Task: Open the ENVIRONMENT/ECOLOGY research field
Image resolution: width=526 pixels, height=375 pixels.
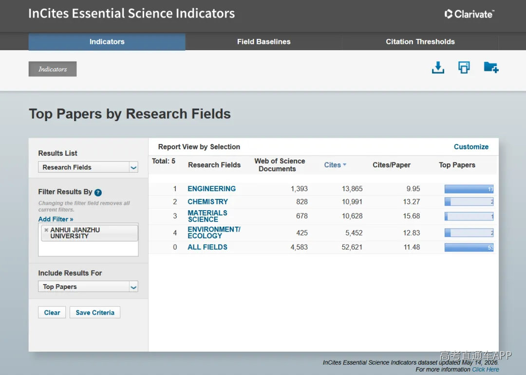Action: (x=214, y=232)
